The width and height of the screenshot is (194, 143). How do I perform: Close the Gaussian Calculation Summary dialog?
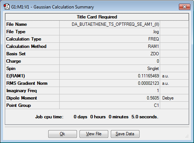click(184, 7)
